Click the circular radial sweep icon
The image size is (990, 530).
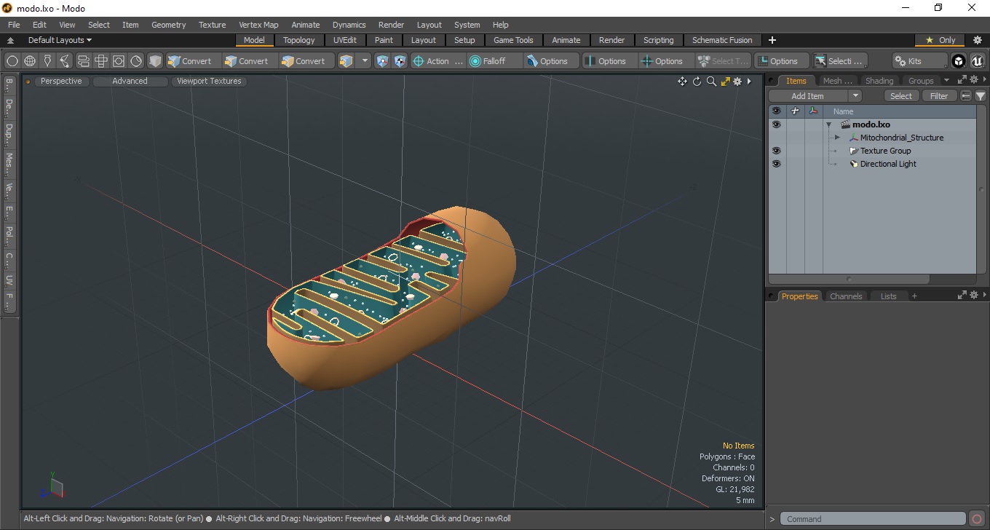136,61
